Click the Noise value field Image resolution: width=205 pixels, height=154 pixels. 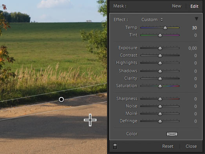(196, 106)
